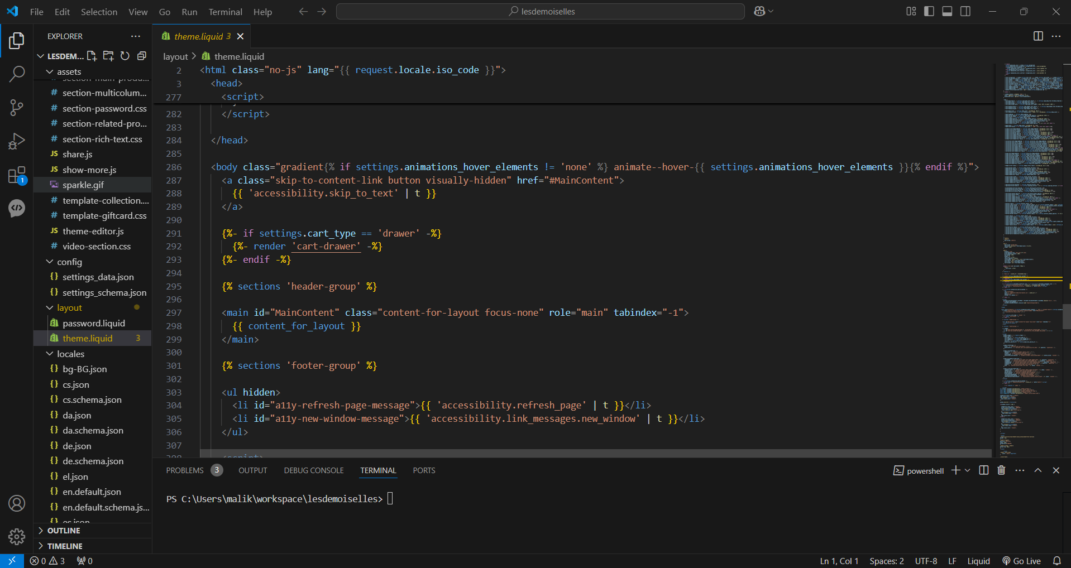Toggle secondary side bar visibility

pyautogui.click(x=965, y=11)
